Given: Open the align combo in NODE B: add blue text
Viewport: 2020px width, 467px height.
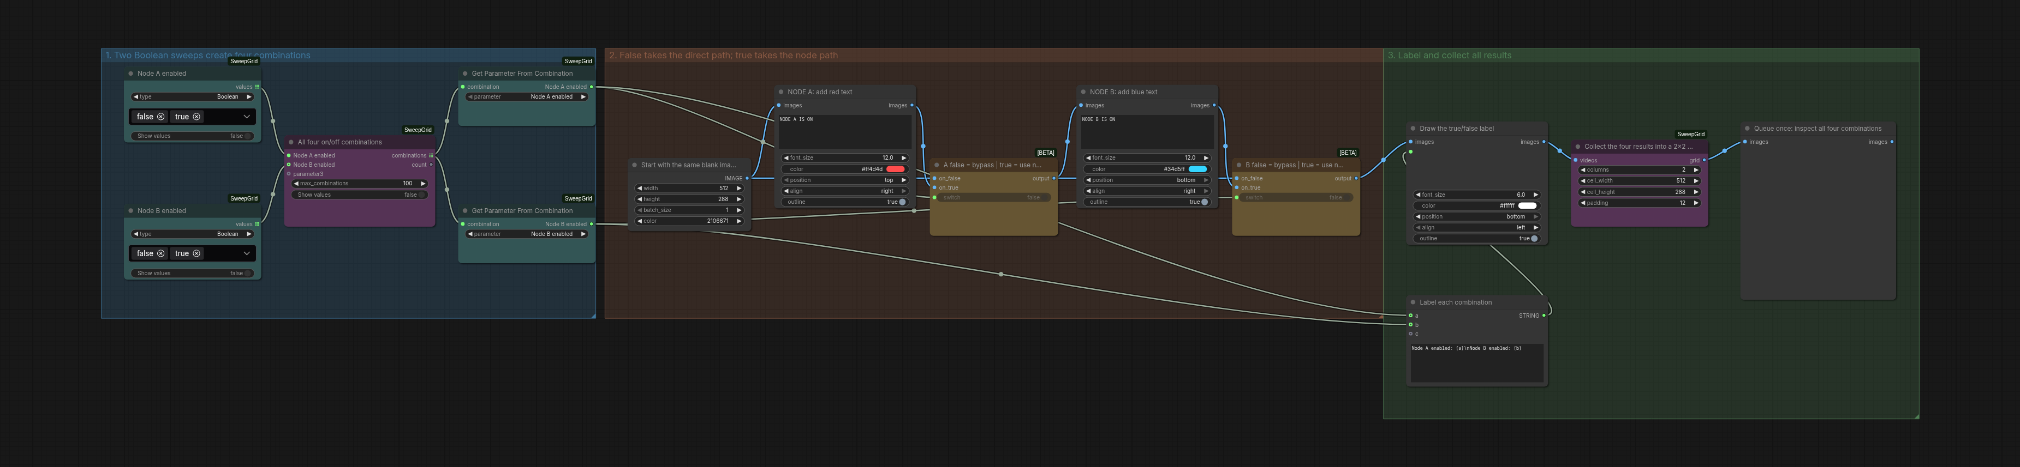Looking at the screenshot, I should pyautogui.click(x=1147, y=191).
